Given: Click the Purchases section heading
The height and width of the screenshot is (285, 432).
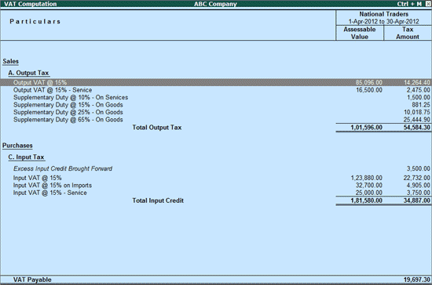Looking at the screenshot, I should [17, 146].
